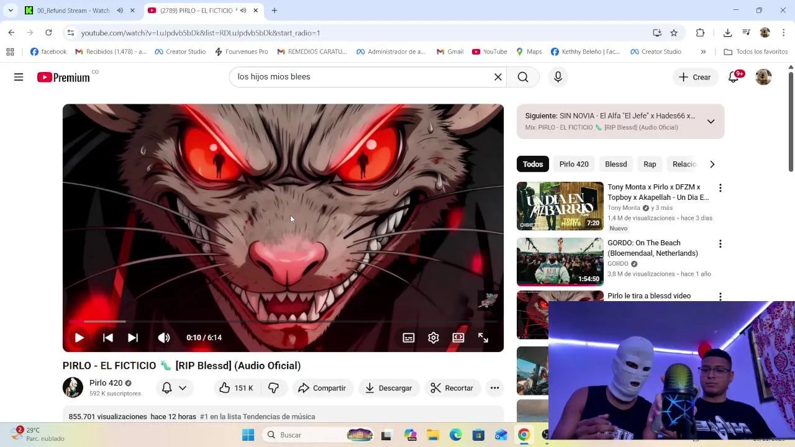This screenshot has width=795, height=447.
Task: Open the YouTube account avatar menu
Action: [763, 77]
